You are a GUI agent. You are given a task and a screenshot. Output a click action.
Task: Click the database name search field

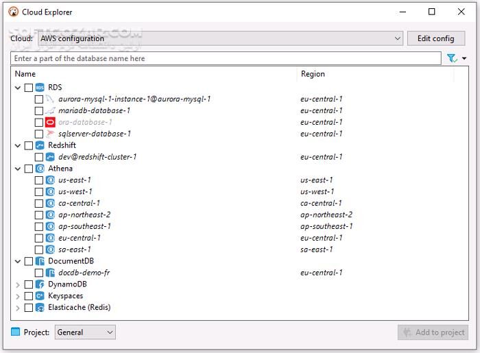(x=226, y=59)
